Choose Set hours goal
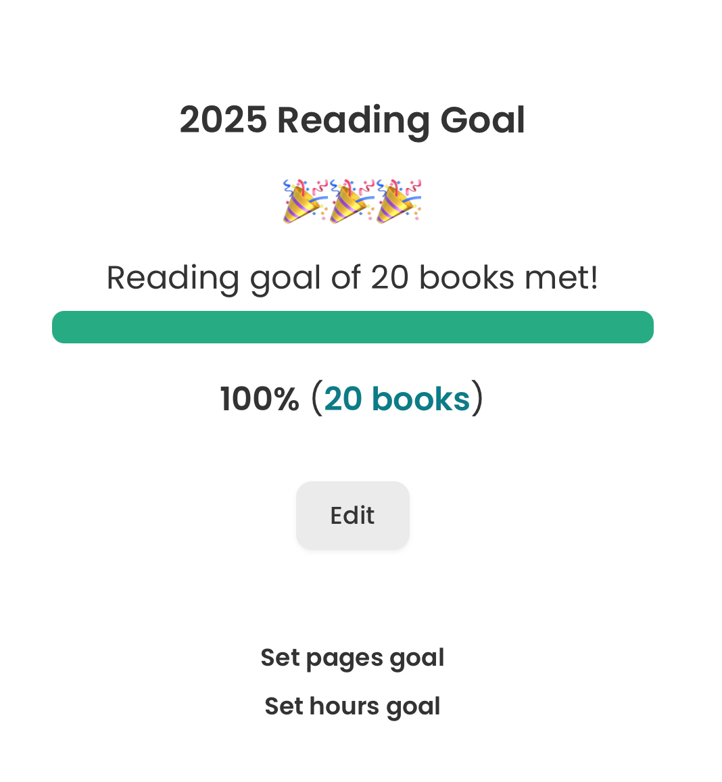 (x=352, y=706)
